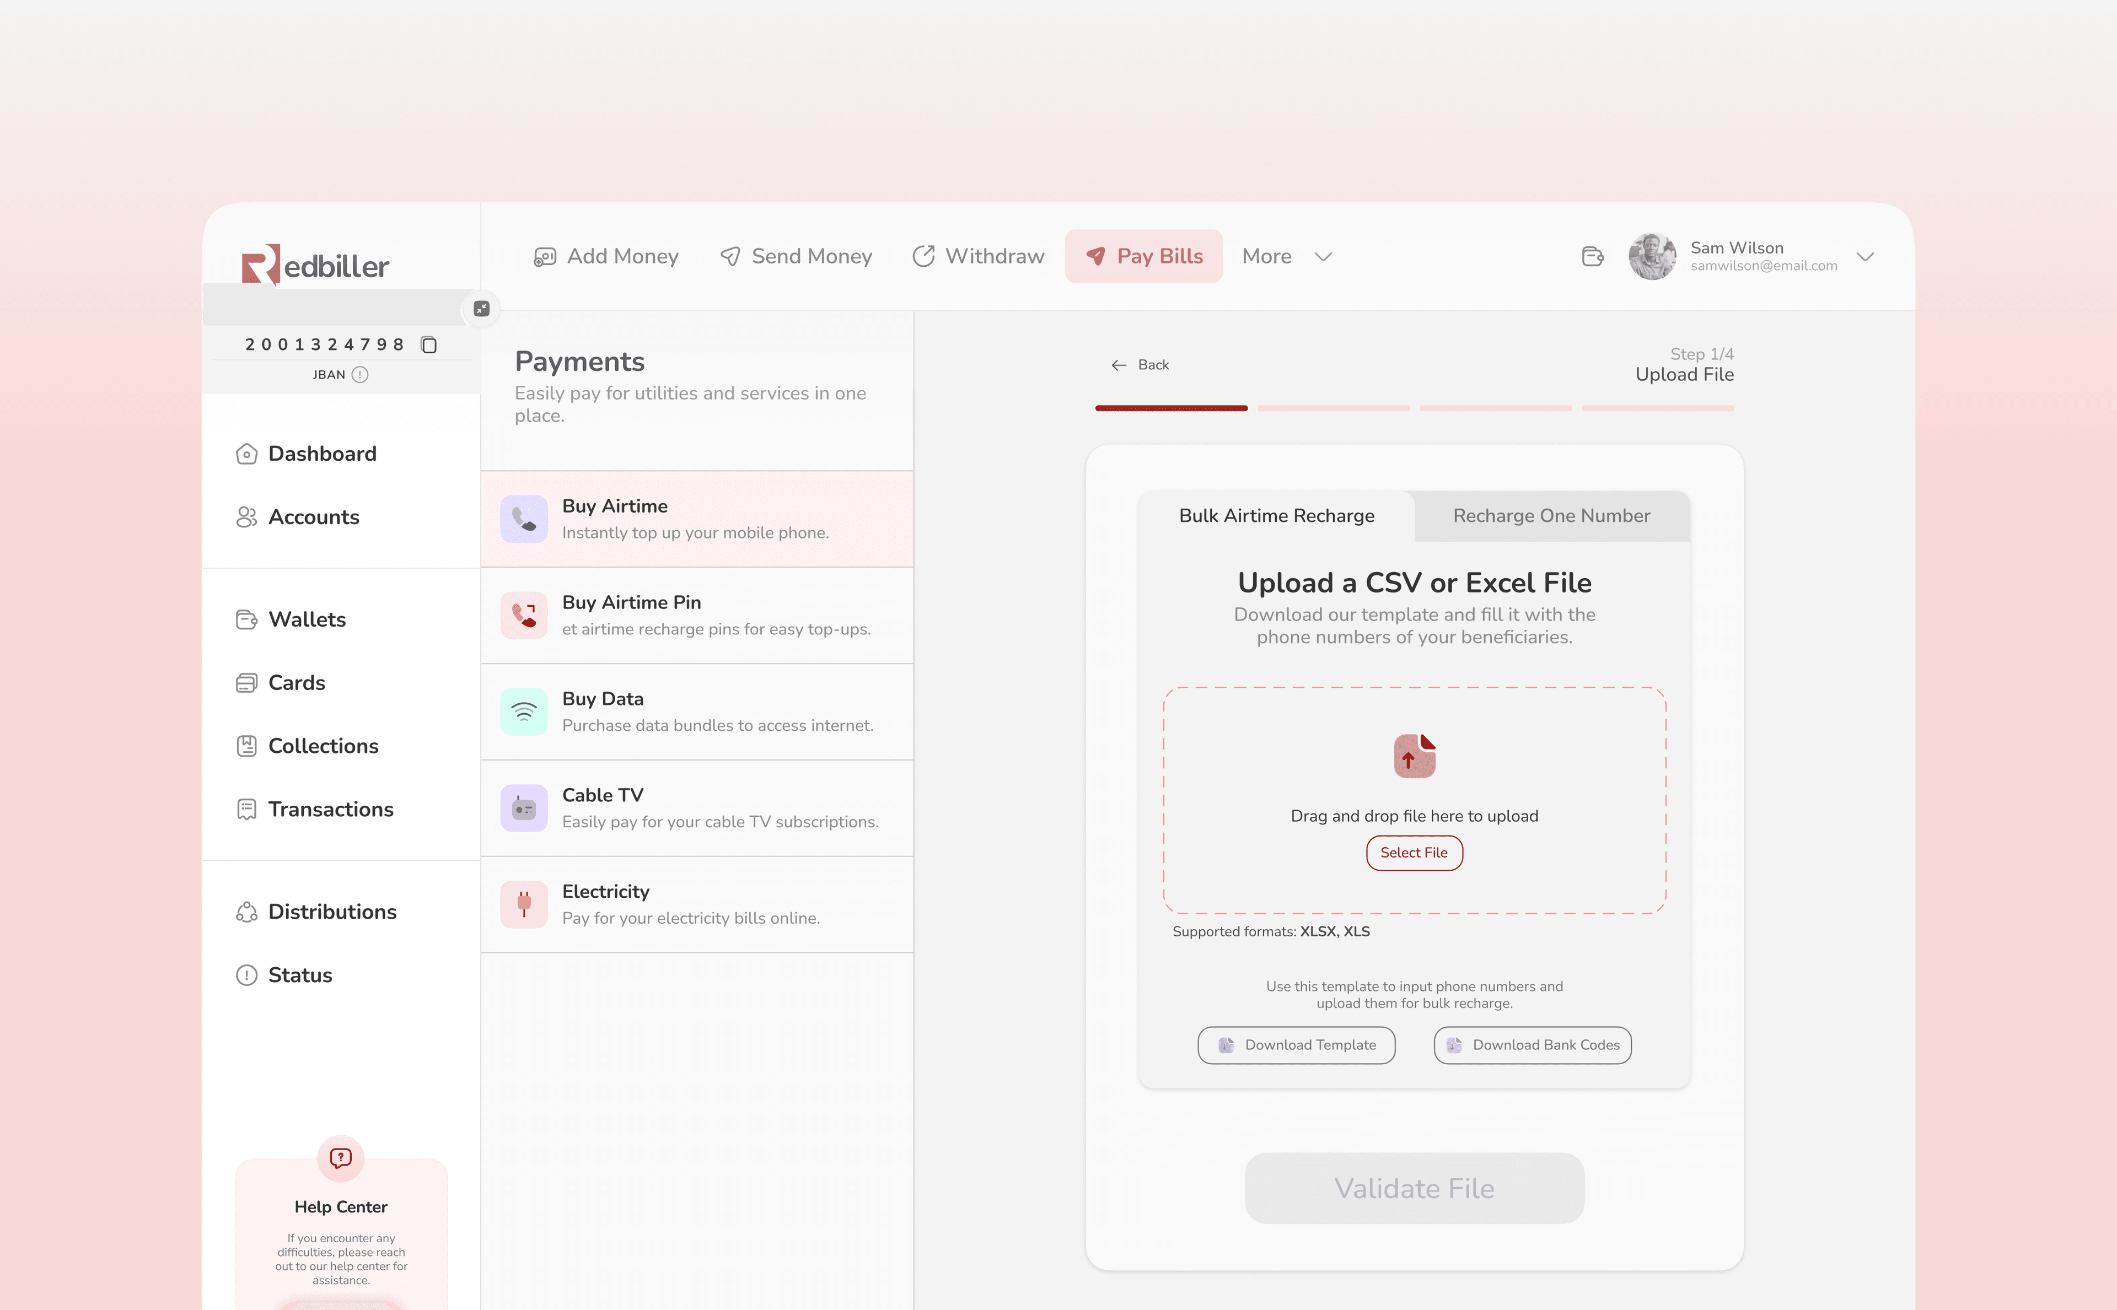Click the Buy Airtime menu item

[697, 518]
